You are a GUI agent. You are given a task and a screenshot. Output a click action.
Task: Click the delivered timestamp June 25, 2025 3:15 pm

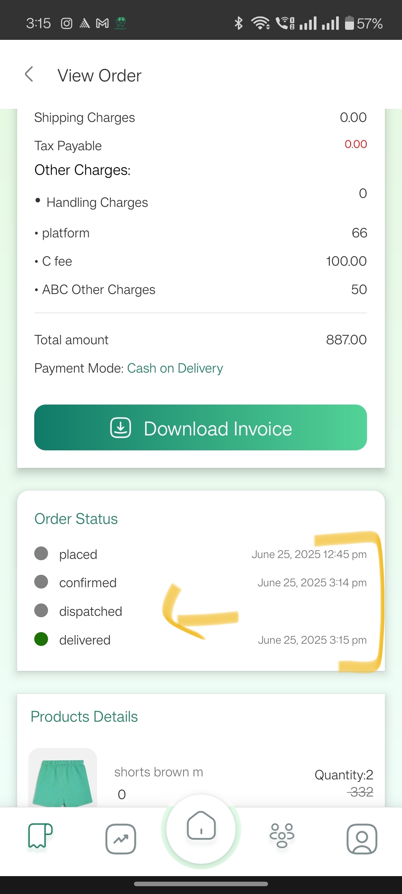tap(312, 640)
